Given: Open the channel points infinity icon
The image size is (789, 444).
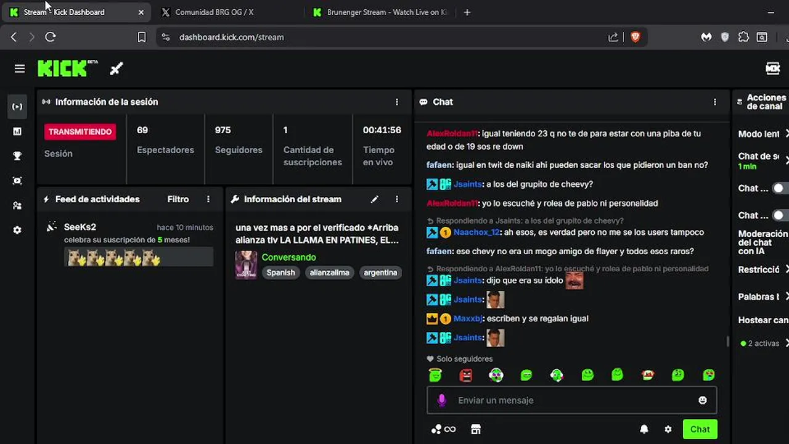Looking at the screenshot, I should click(x=444, y=429).
